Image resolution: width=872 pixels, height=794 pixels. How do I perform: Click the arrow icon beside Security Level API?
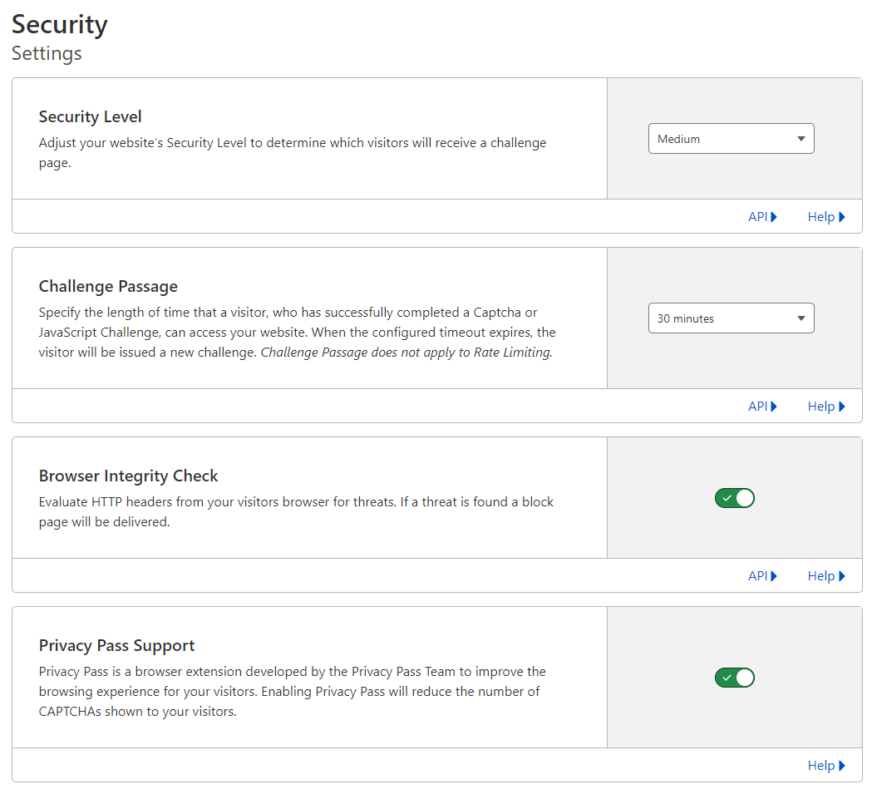(x=774, y=217)
